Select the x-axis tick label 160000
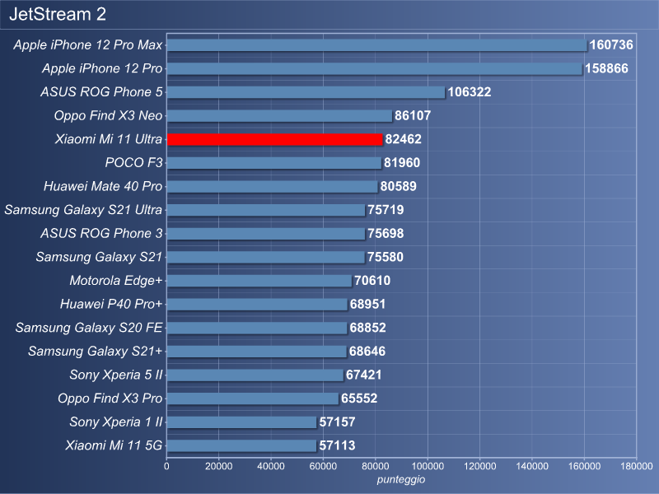659x494 pixels. click(x=584, y=466)
